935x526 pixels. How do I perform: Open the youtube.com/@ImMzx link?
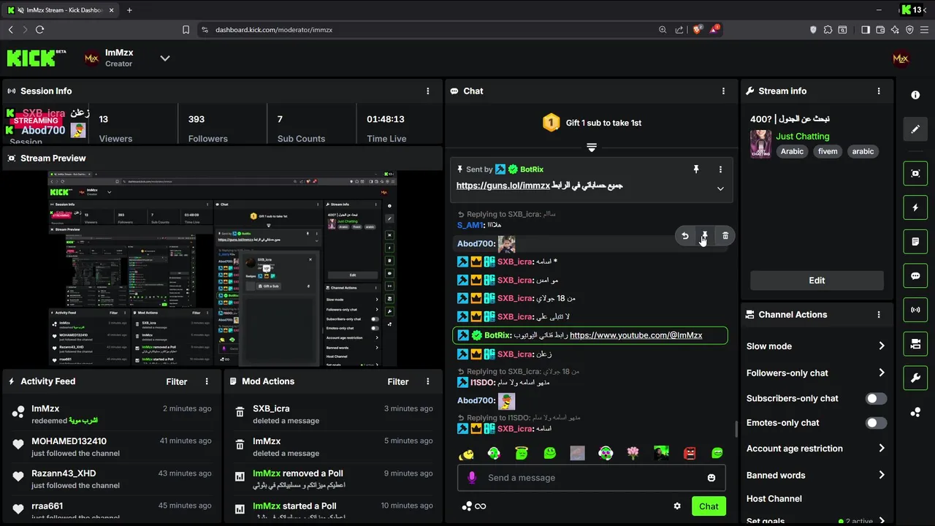pyautogui.click(x=636, y=335)
